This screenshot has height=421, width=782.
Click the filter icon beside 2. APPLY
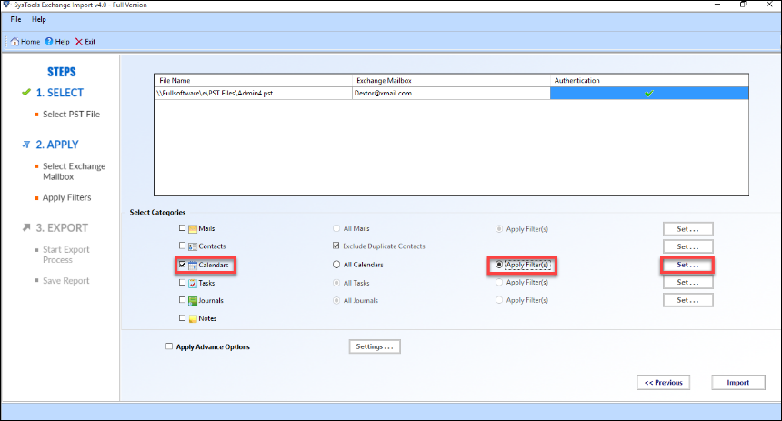coord(26,145)
